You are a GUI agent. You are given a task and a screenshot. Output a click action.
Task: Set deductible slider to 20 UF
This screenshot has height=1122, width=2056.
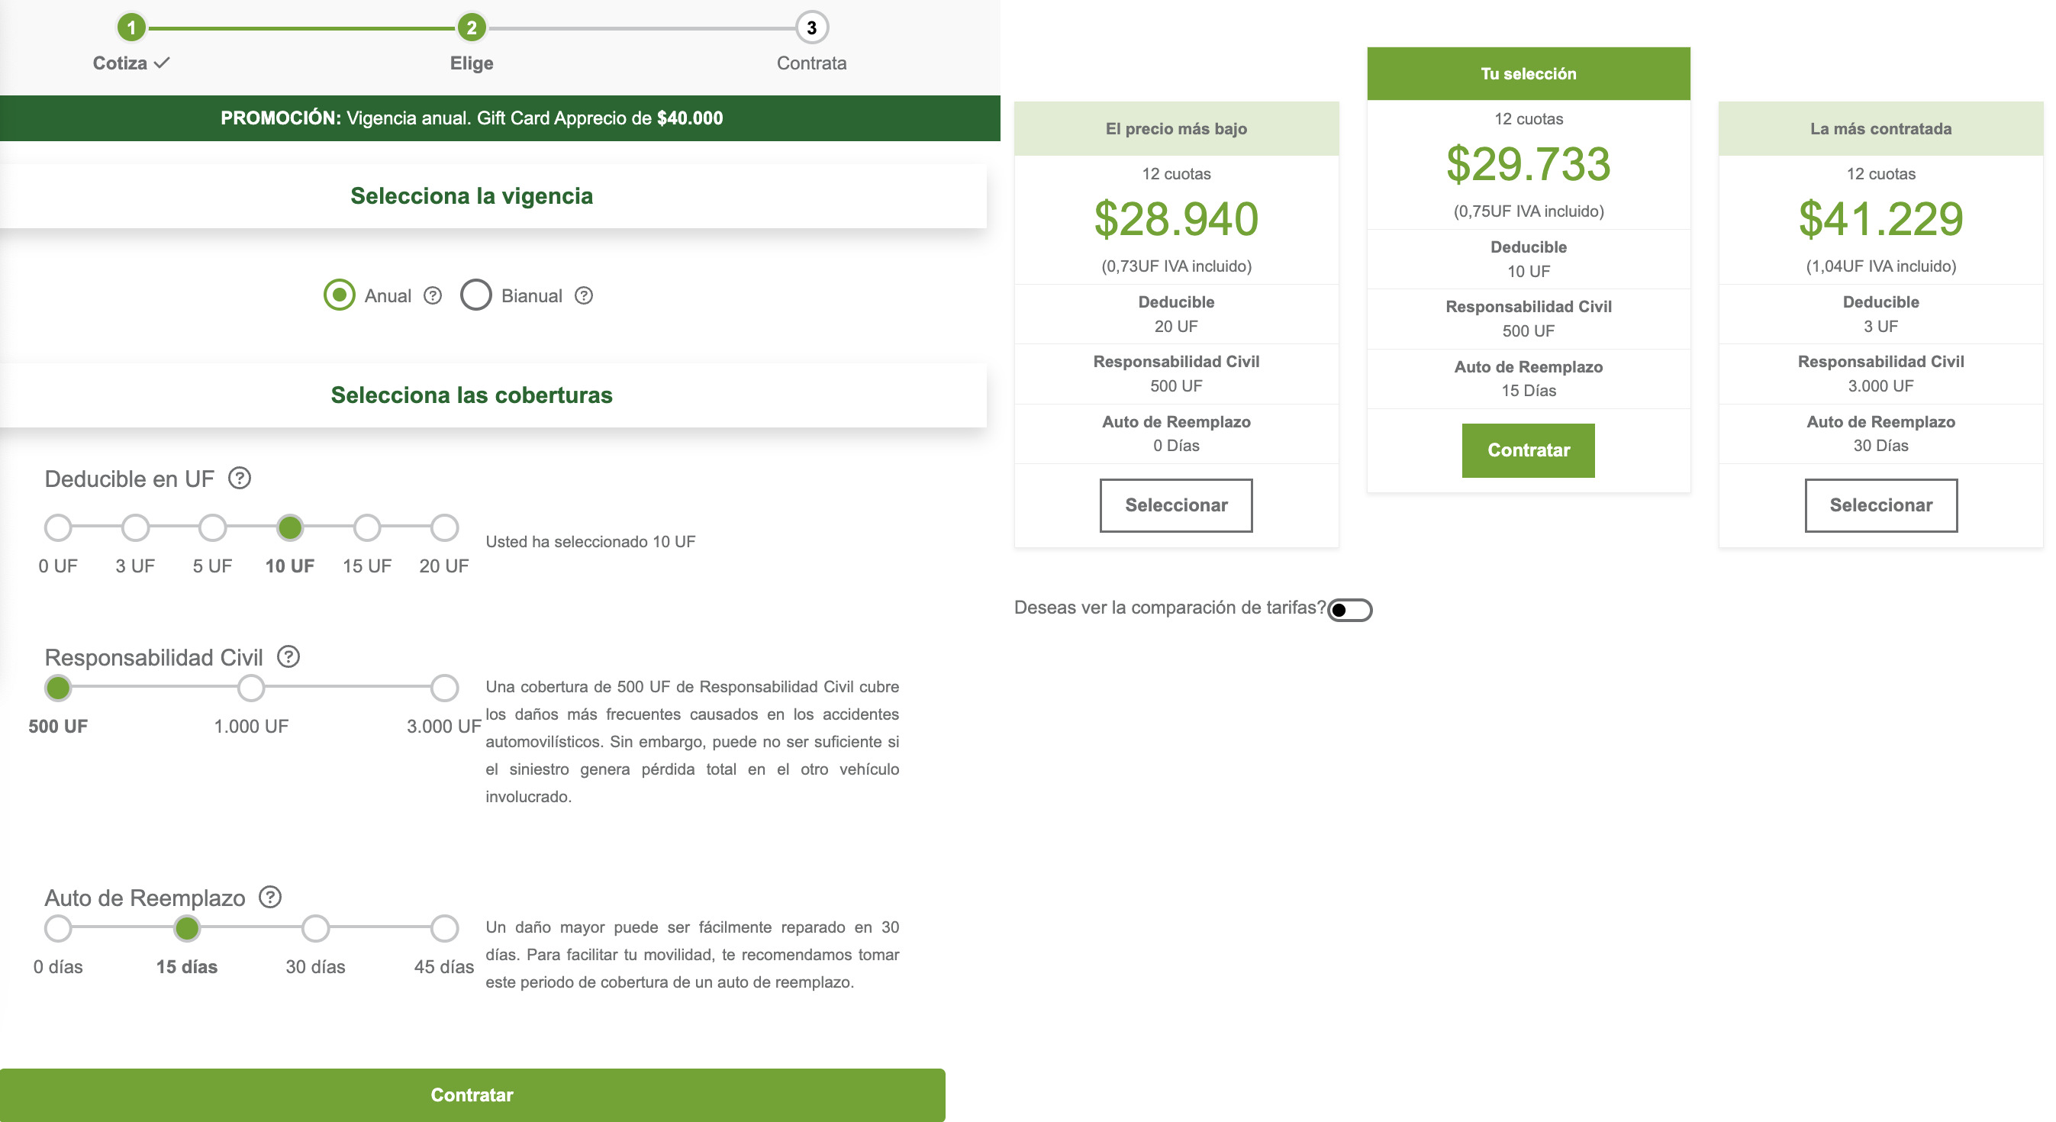point(443,527)
